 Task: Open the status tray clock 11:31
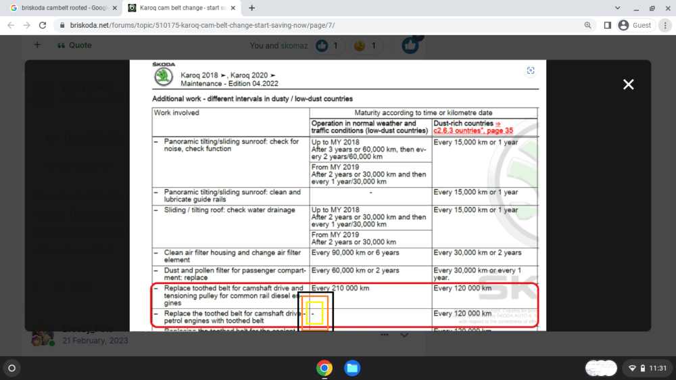tap(658, 369)
